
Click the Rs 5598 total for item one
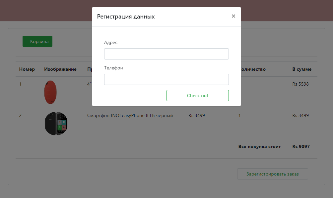click(300, 84)
